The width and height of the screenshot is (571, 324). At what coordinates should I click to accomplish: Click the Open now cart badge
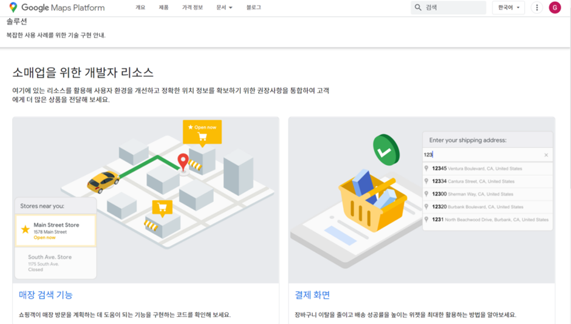[202, 133]
